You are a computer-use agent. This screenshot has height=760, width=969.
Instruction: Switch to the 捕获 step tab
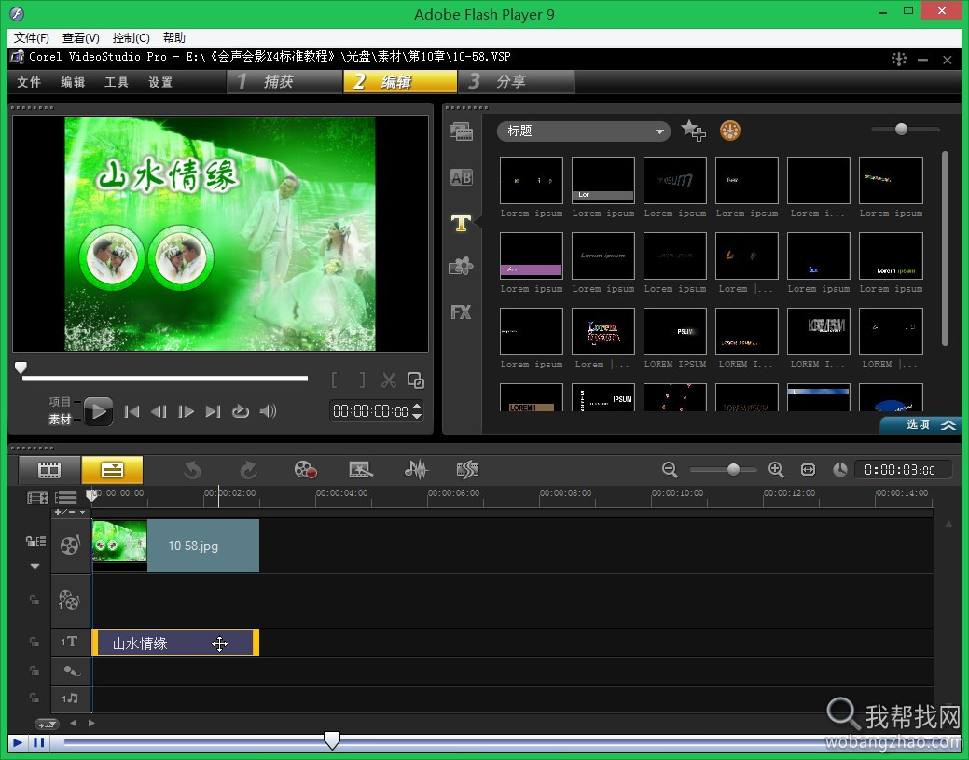click(x=284, y=81)
